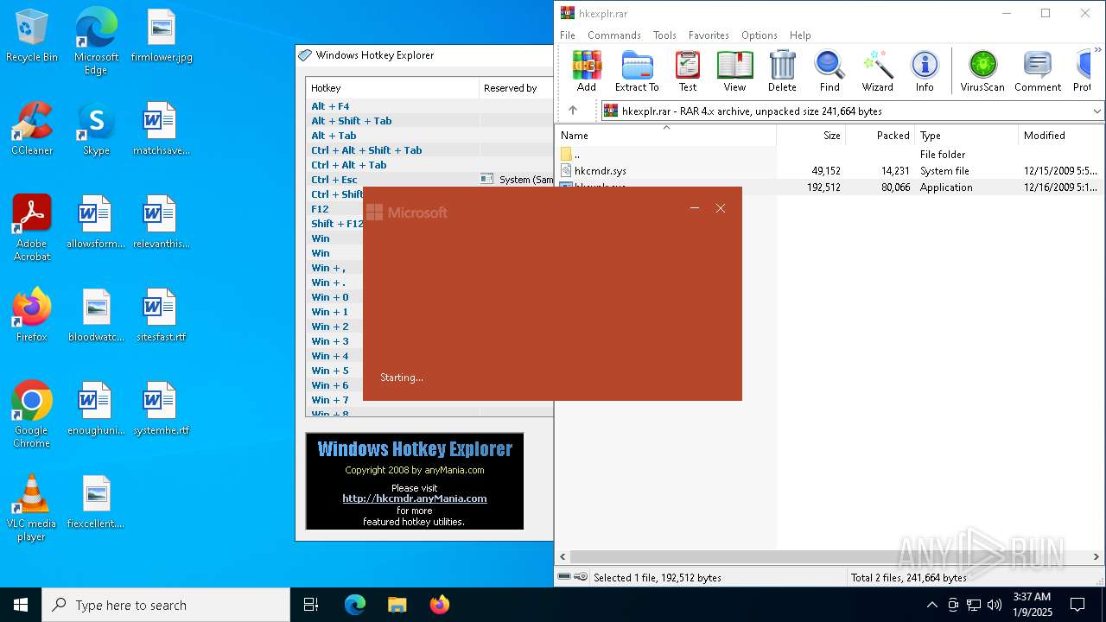
Task: Open the Options menu
Action: click(x=760, y=35)
